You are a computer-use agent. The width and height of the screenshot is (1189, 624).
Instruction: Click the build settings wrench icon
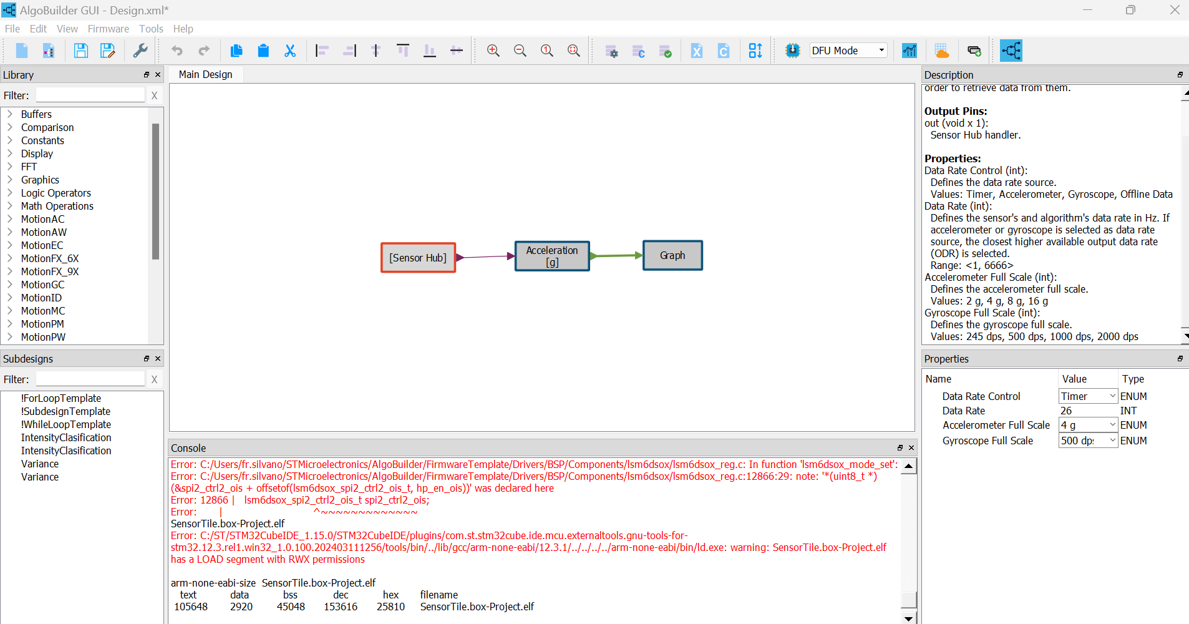[140, 51]
